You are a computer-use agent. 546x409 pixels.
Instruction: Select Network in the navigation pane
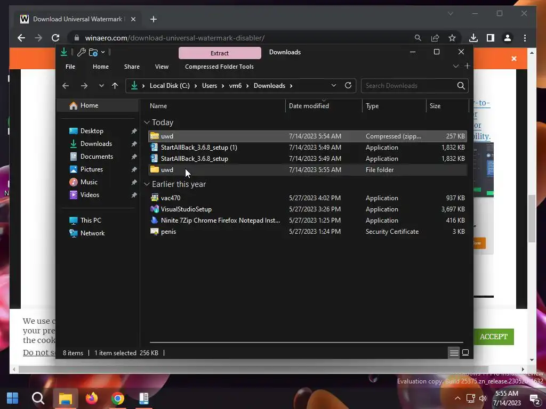(92, 233)
